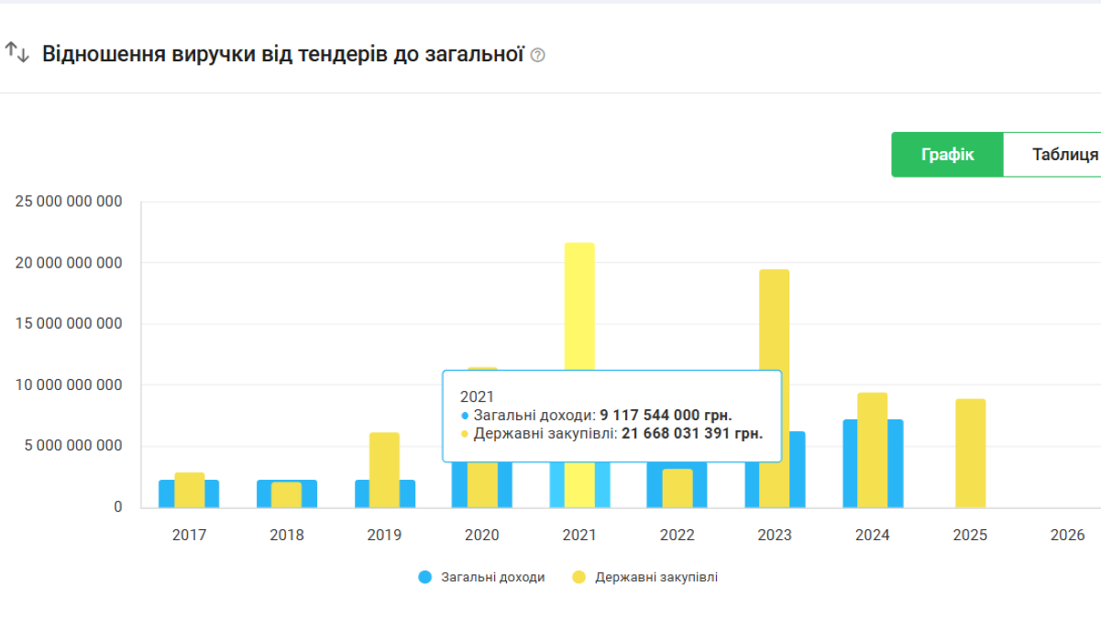The image size is (1101, 618).
Task: Click the sort arrows icon beside the title
Action: (17, 53)
